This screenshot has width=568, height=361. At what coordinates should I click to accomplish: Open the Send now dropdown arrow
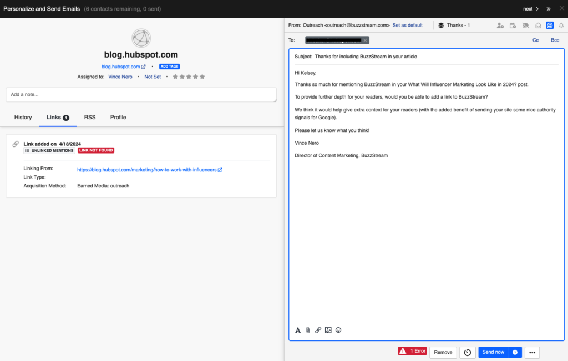514,352
